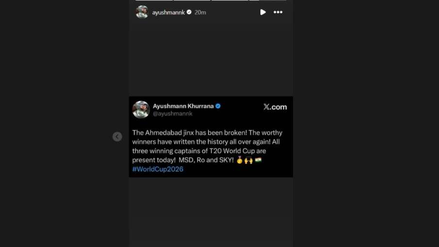Click the blue verified checkmark in tweet

point(218,106)
